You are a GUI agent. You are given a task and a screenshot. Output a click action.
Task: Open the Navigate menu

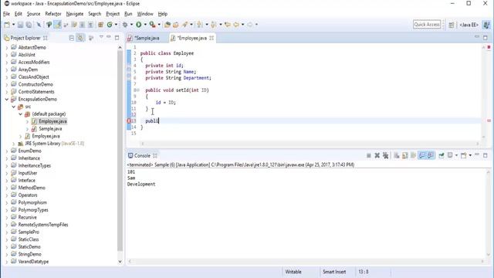75,14
